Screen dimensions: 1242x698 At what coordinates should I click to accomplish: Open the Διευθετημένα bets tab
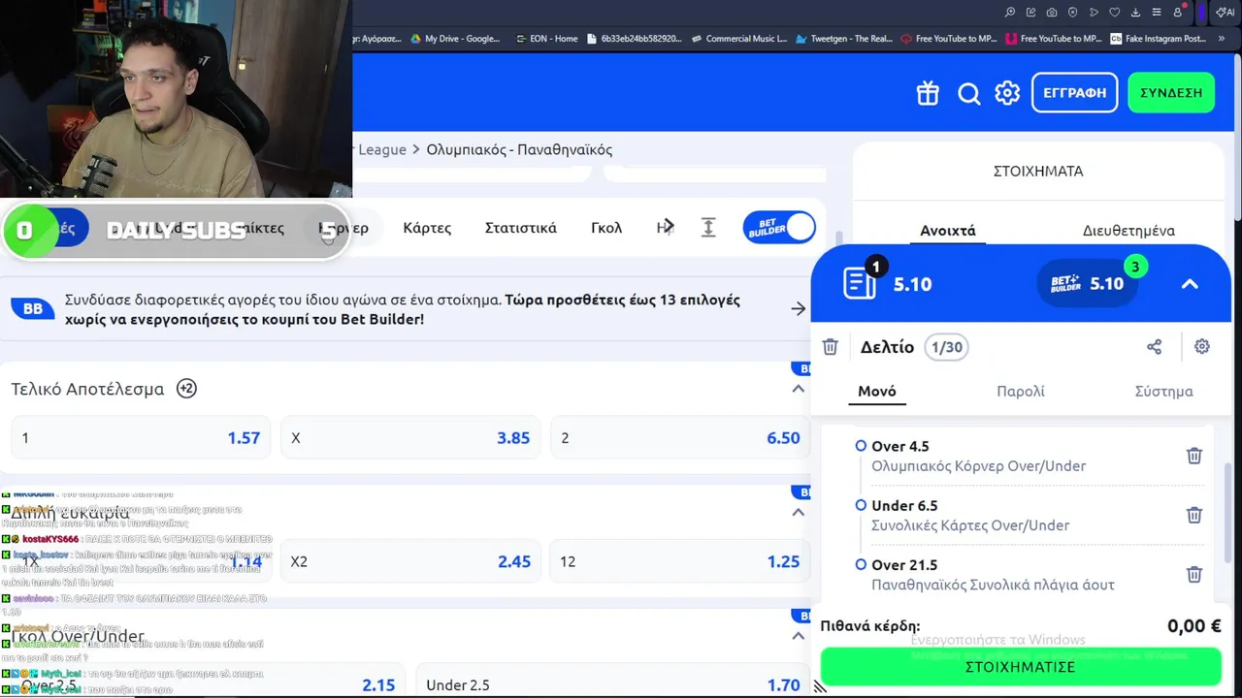pos(1128,231)
